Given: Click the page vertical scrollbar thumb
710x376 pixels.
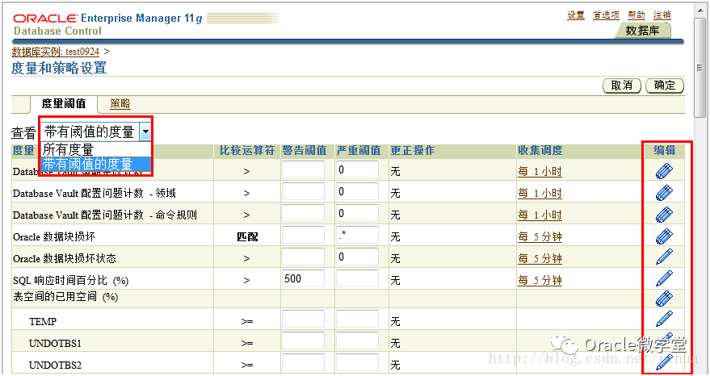Looking at the screenshot, I should (699, 68).
